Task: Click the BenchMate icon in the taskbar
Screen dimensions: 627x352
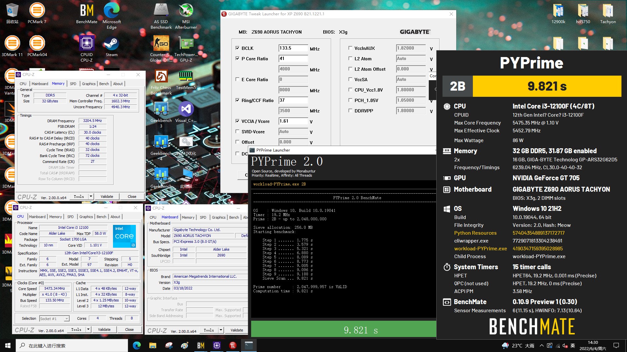Action: pyautogui.click(x=201, y=345)
